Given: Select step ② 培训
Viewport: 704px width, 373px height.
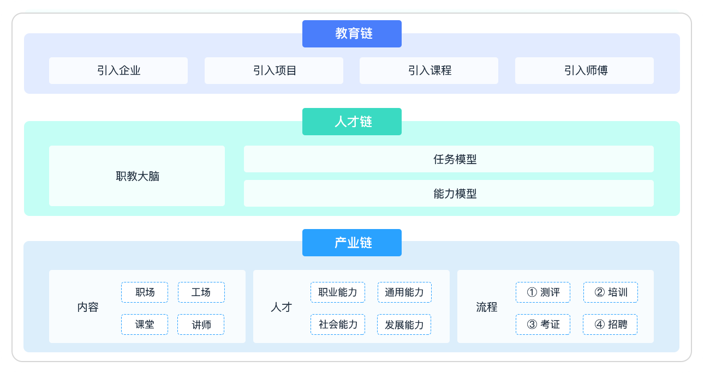Looking at the screenshot, I should pos(611,292).
